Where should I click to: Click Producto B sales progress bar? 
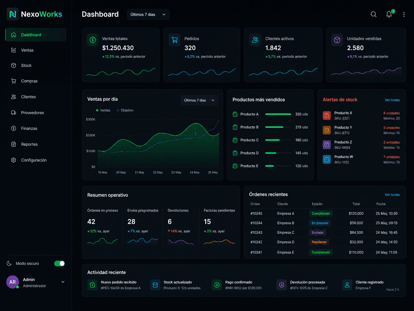pyautogui.click(x=278, y=127)
